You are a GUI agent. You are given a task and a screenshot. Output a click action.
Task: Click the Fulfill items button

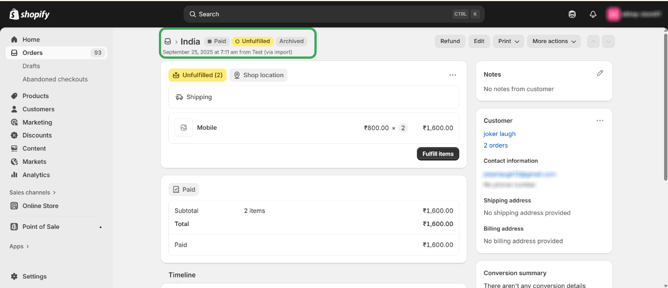(438, 154)
